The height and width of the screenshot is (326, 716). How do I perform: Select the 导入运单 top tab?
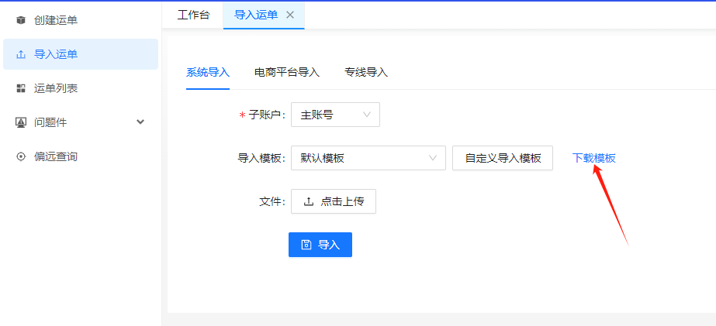(x=255, y=15)
